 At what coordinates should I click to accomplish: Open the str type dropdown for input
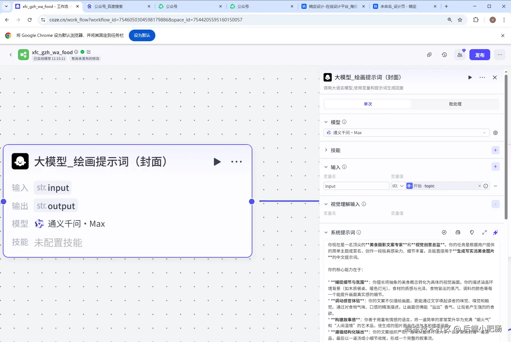tap(398, 186)
